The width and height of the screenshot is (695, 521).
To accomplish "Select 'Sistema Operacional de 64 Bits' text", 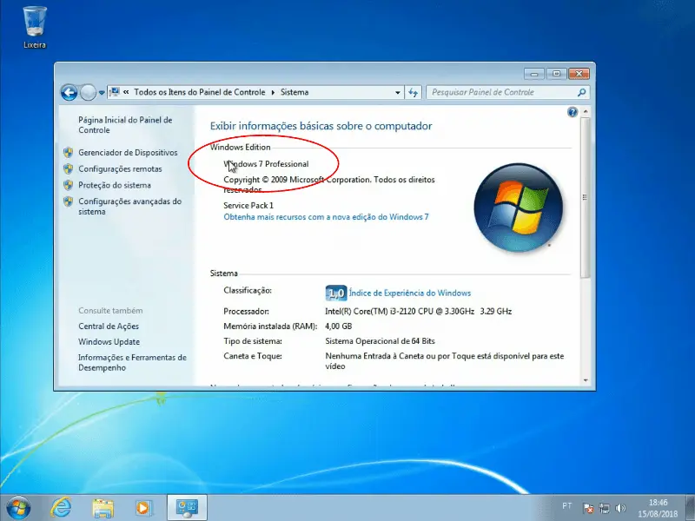I will [380, 341].
